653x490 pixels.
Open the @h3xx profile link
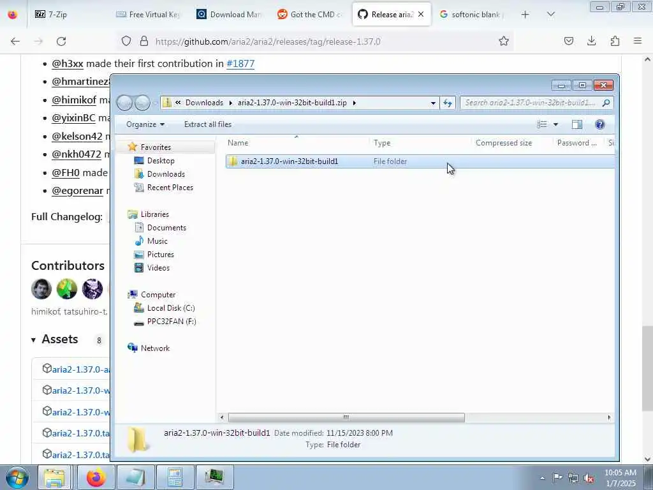click(x=67, y=63)
